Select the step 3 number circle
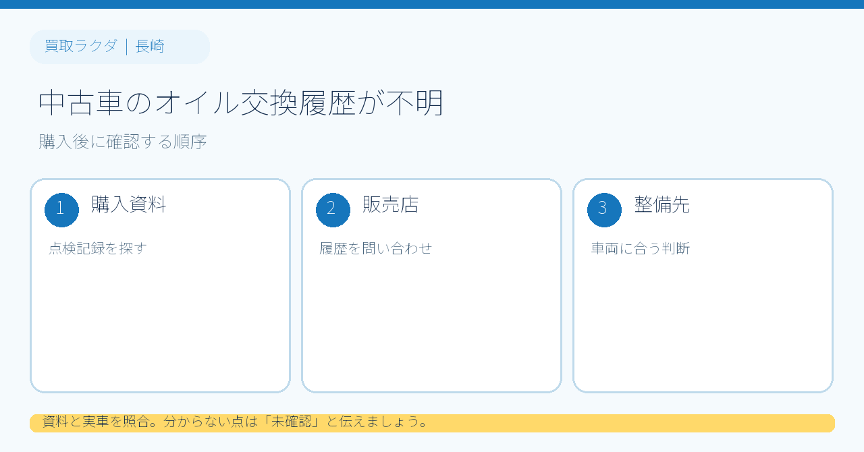The height and width of the screenshot is (452, 864). (604, 210)
